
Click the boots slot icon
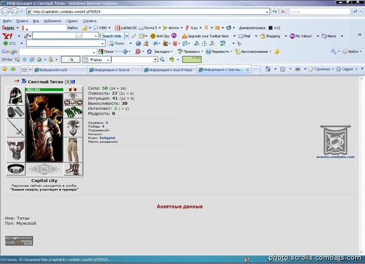[73, 168]
